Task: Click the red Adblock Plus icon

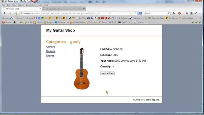Action: pos(179,13)
